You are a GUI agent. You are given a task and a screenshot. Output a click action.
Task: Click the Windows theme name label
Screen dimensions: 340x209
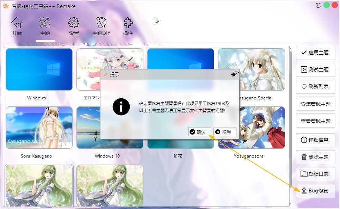(x=36, y=98)
